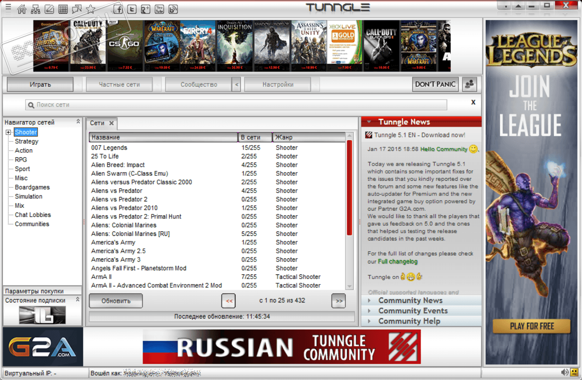
Task: Open the Сообщество tab
Action: pos(199,84)
